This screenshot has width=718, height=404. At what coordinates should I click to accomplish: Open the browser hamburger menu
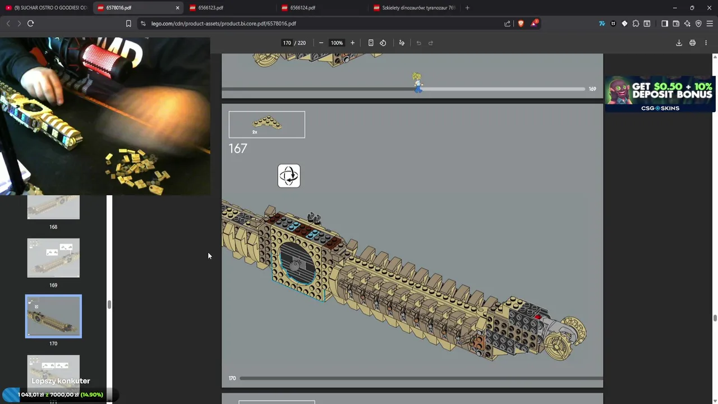click(x=710, y=24)
